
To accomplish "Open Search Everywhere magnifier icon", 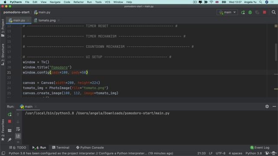I will (274, 12).
